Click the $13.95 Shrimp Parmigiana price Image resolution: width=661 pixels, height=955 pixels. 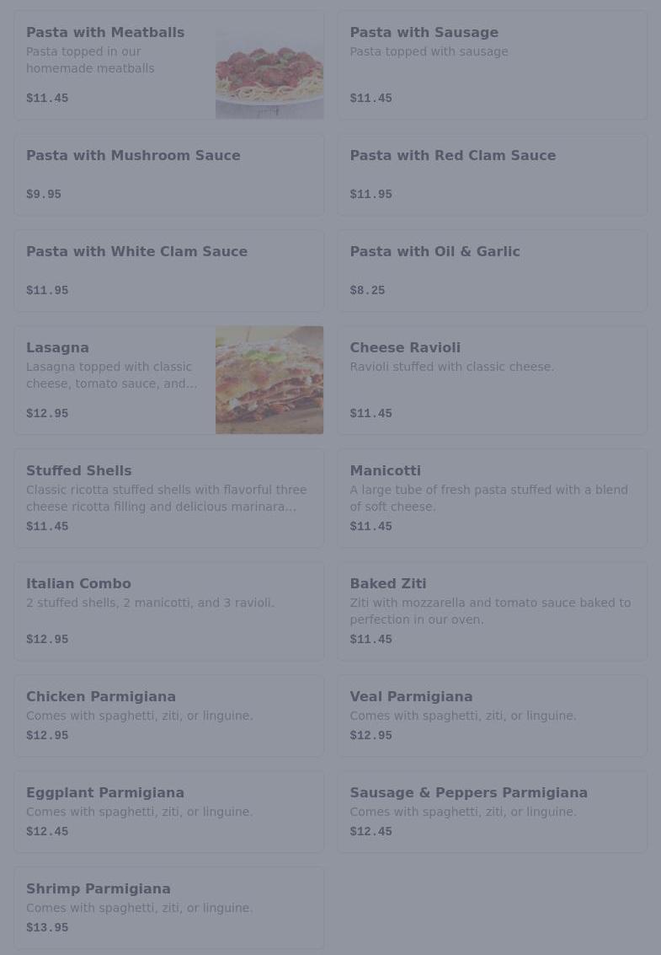point(47,928)
